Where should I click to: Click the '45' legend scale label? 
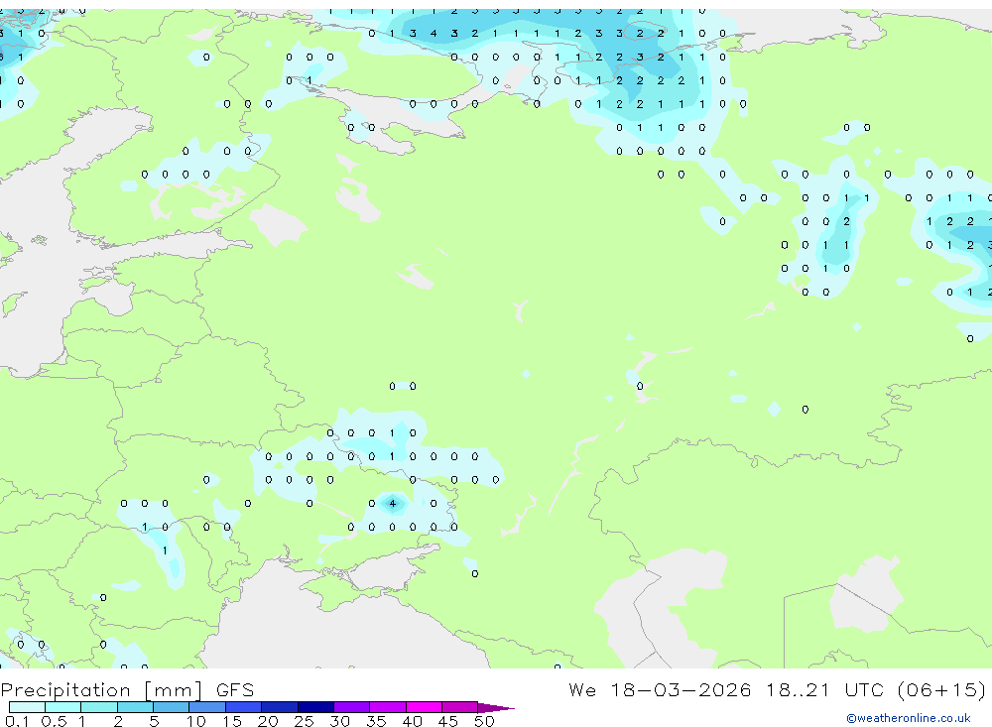tap(448, 721)
